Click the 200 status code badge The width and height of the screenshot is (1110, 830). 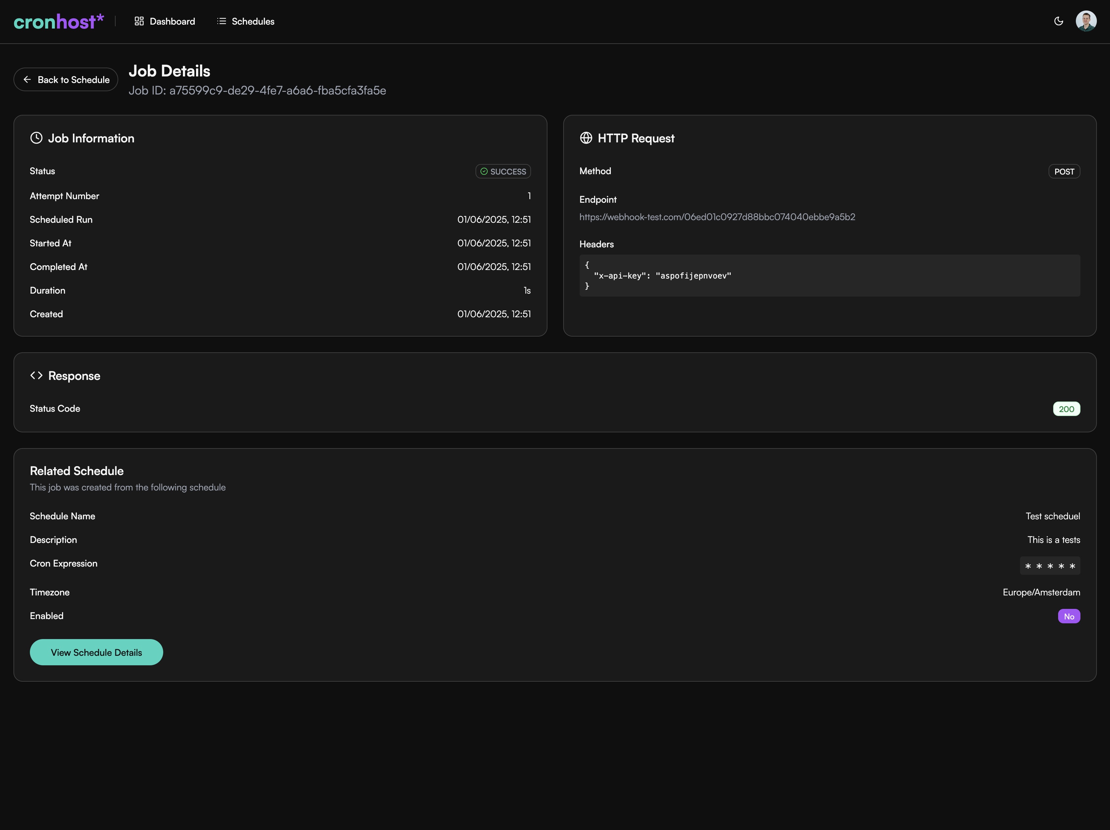click(1066, 409)
